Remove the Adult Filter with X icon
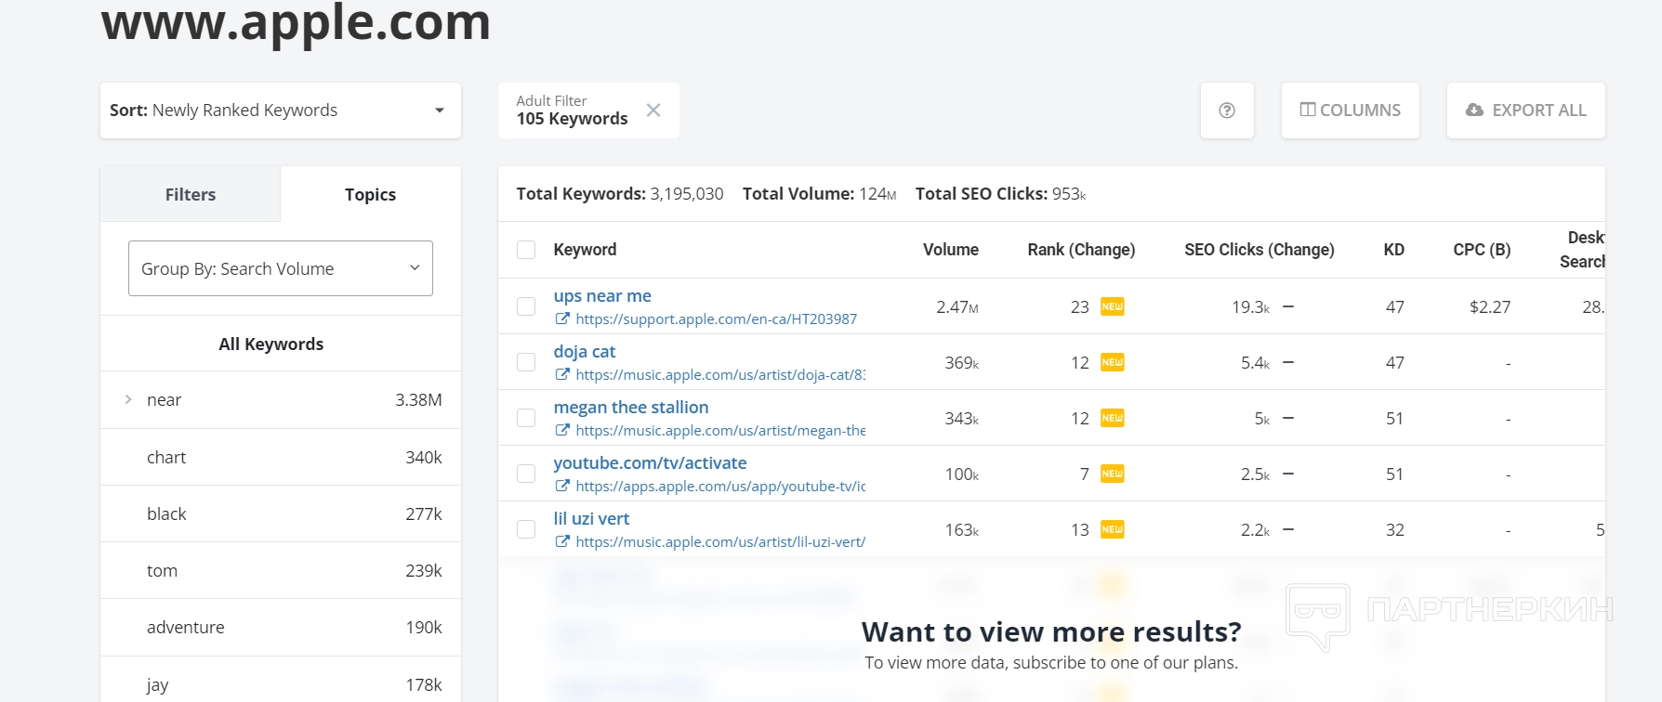The image size is (1662, 702). click(653, 110)
